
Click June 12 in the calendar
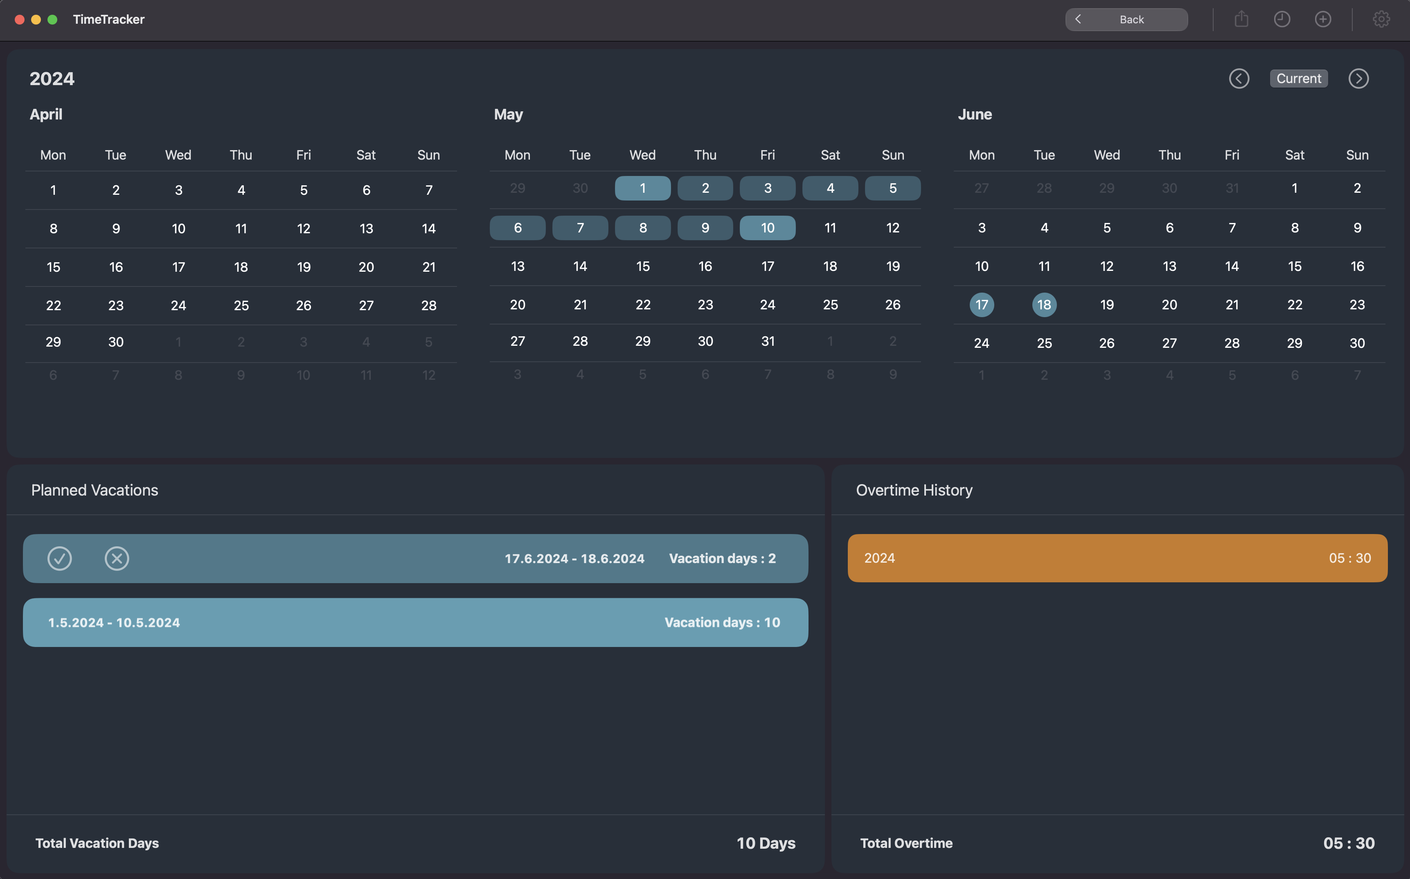pos(1107,266)
